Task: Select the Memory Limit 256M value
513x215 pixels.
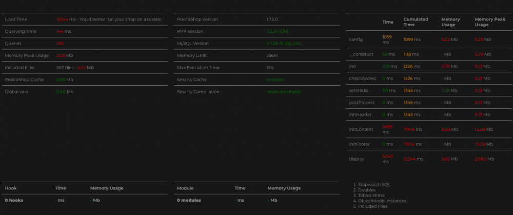Action: [272, 55]
